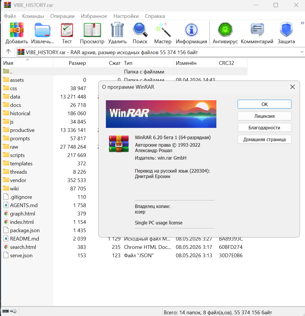Run the Тест archive test icon

[67, 30]
